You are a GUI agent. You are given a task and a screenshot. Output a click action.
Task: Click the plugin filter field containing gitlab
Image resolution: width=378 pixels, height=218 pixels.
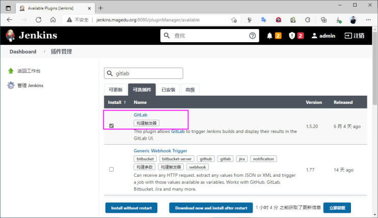click(144, 73)
